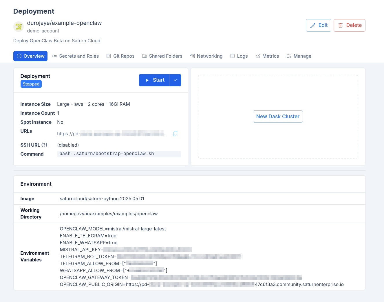The image size is (384, 302).
Task: Open the Networking tab
Action: 206,56
